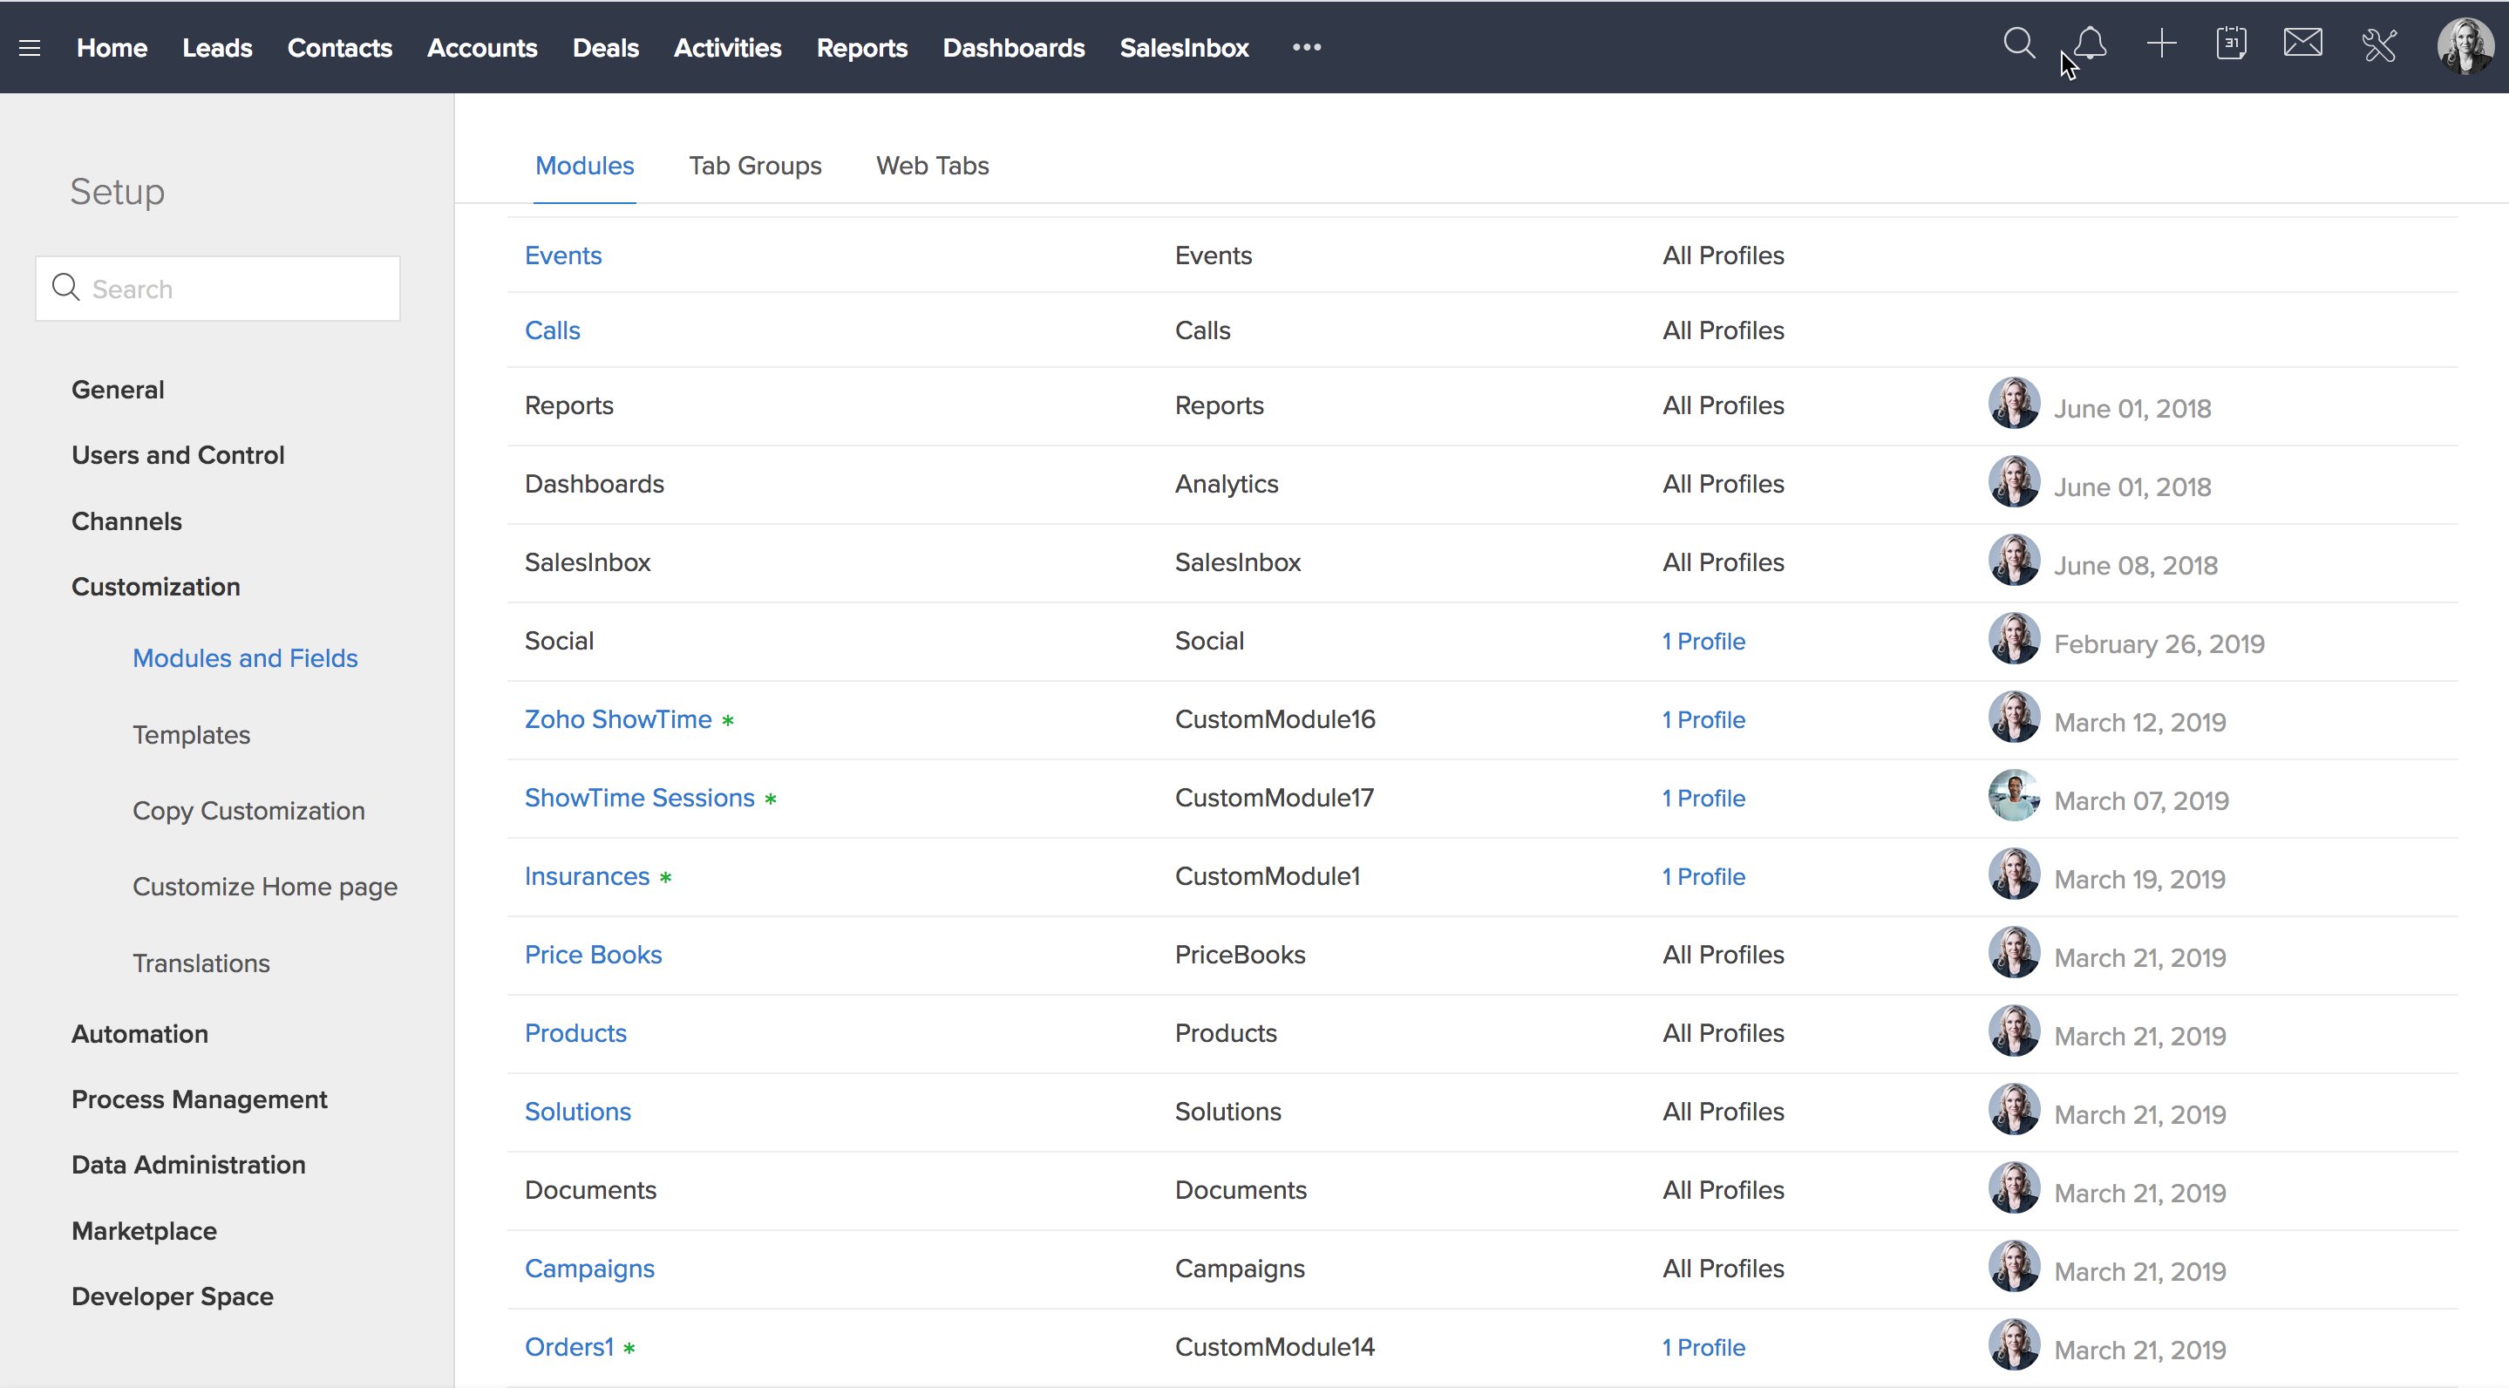Open notifications bell icon
The height and width of the screenshot is (1388, 2509).
2091,44
